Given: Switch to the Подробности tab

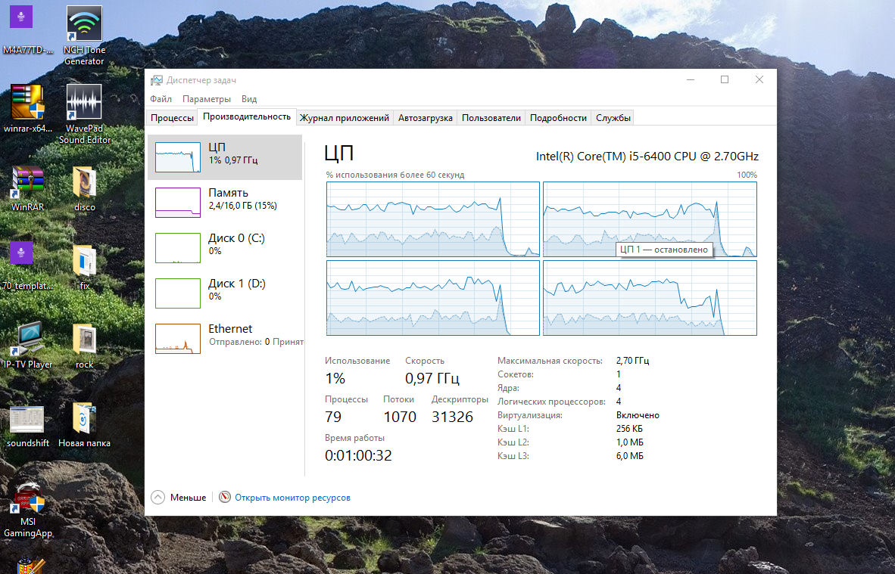Looking at the screenshot, I should [x=558, y=118].
